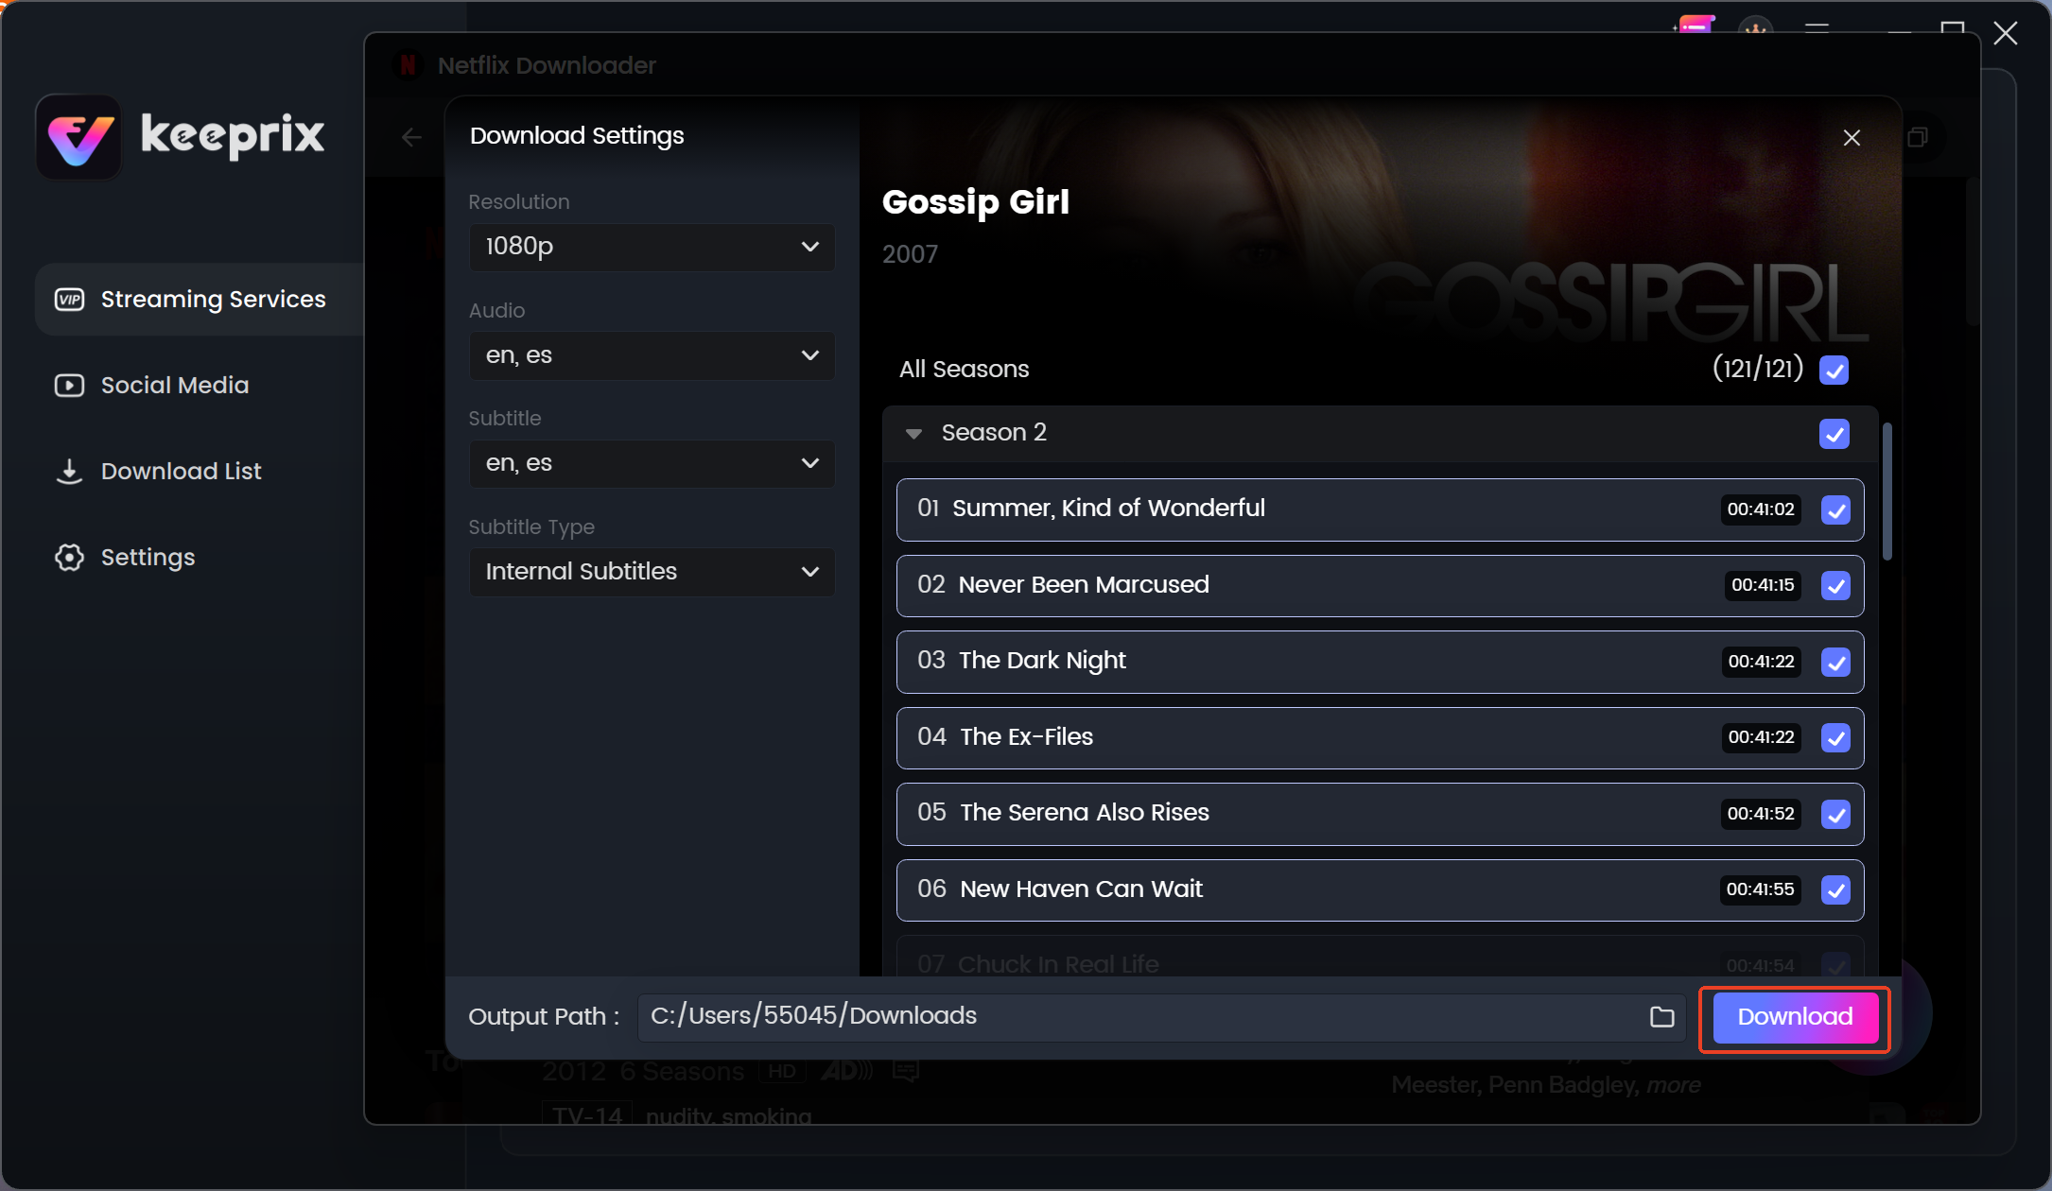Uncheck episode 02 Never Been Marcused

[x=1835, y=586]
